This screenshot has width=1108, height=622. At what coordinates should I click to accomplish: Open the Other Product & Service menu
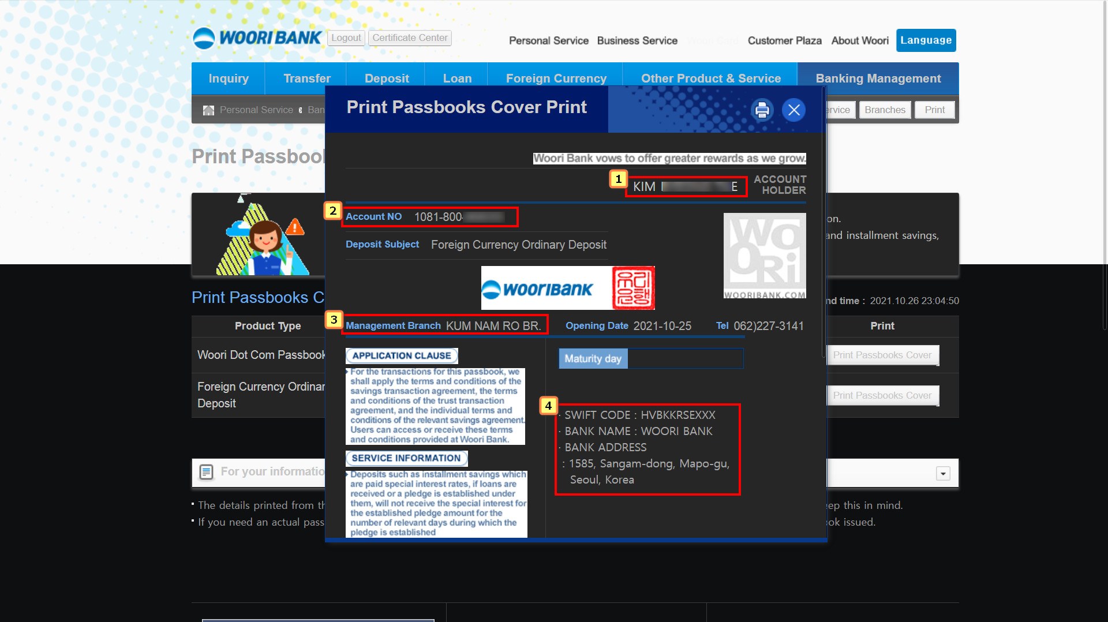coord(711,78)
